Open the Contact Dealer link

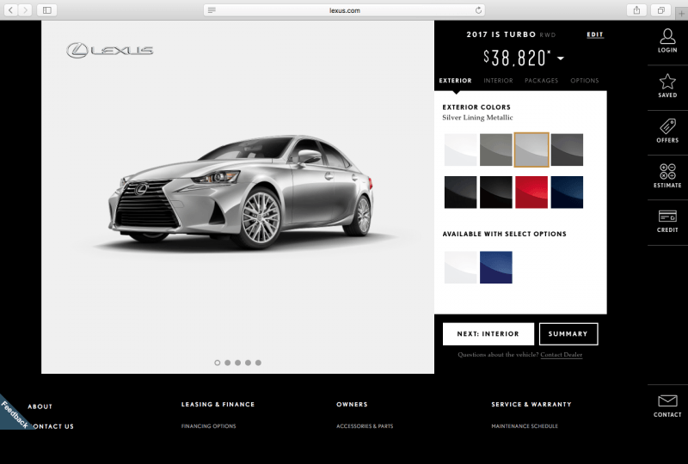click(562, 355)
